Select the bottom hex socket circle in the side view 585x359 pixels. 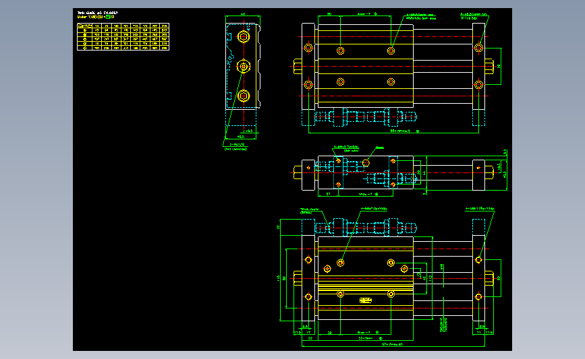pyautogui.click(x=244, y=96)
